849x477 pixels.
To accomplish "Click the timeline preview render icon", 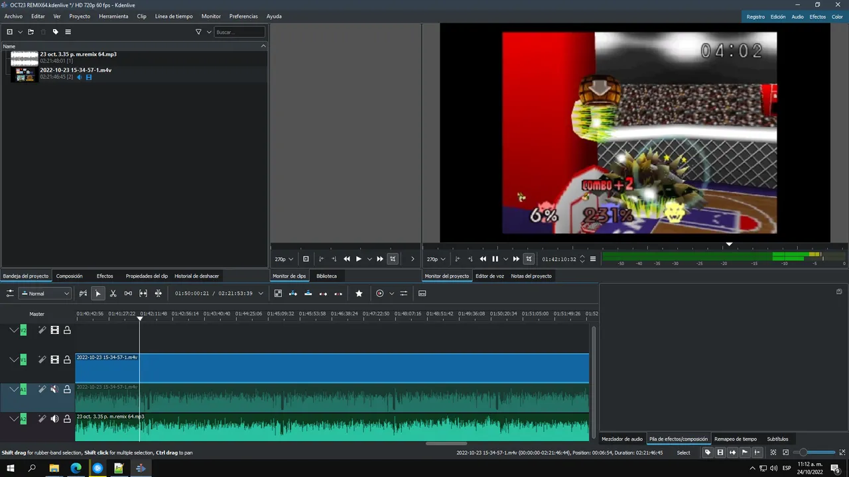I will 379,293.
